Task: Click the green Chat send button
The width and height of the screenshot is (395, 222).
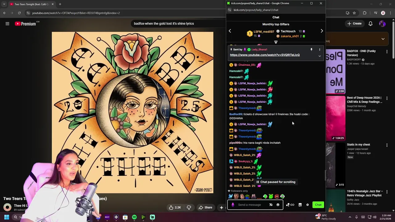Action: 318,205
